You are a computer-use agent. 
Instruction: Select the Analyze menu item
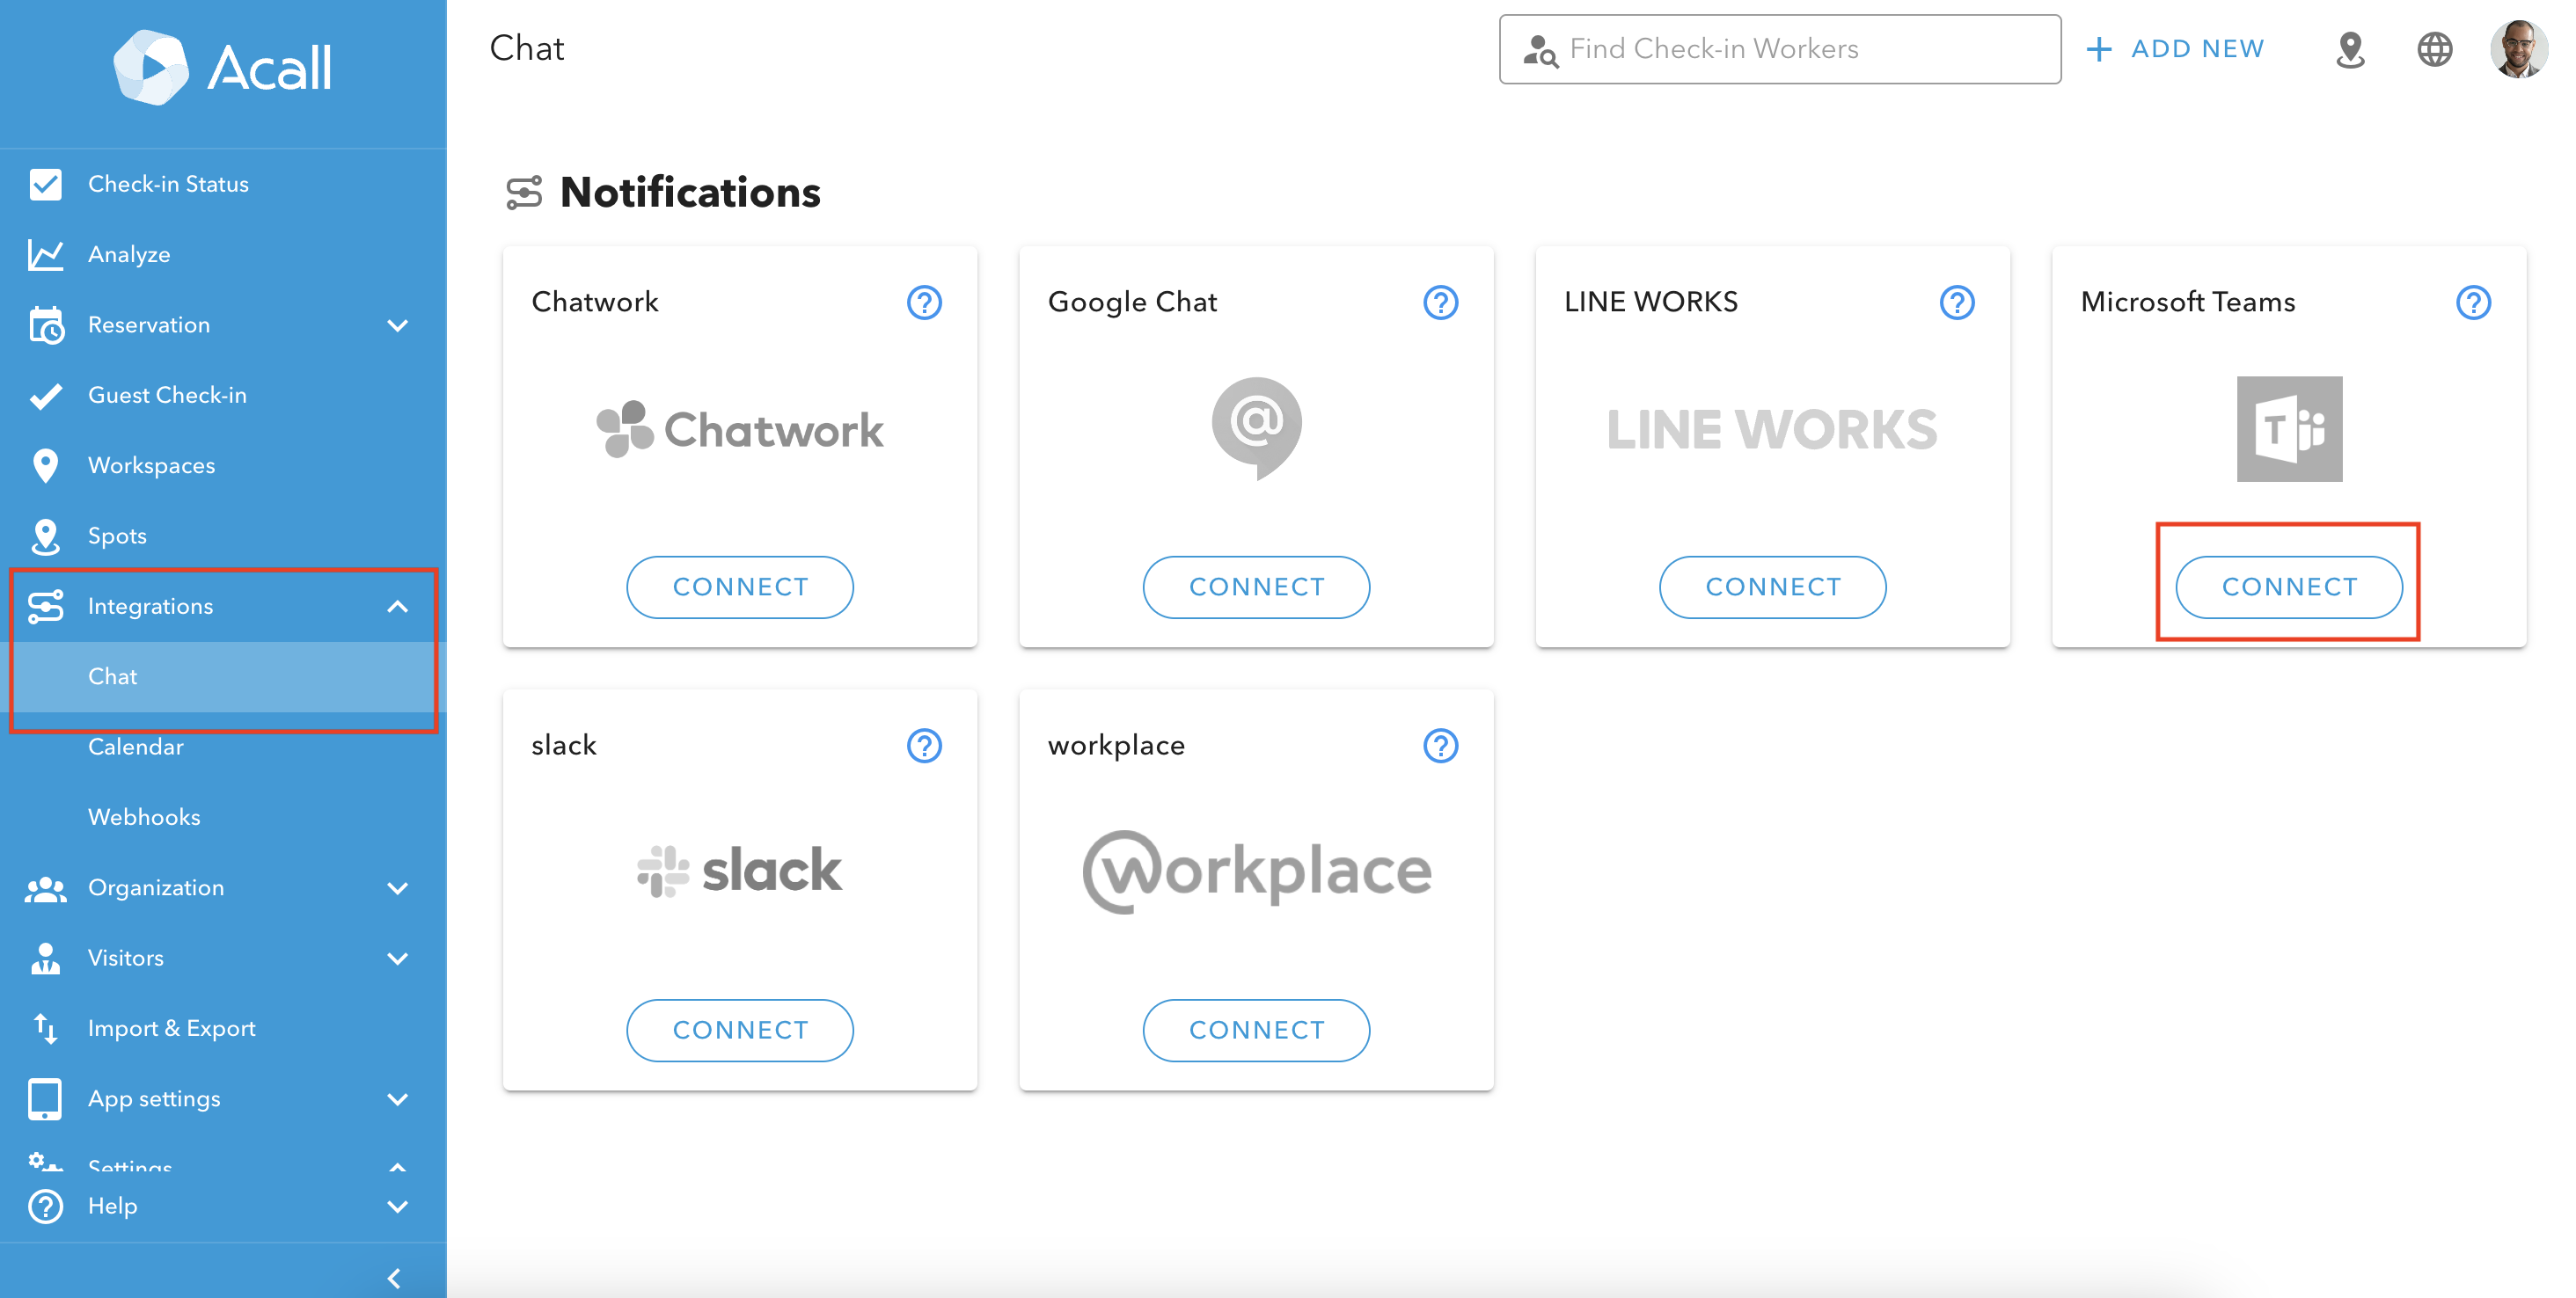tap(223, 255)
